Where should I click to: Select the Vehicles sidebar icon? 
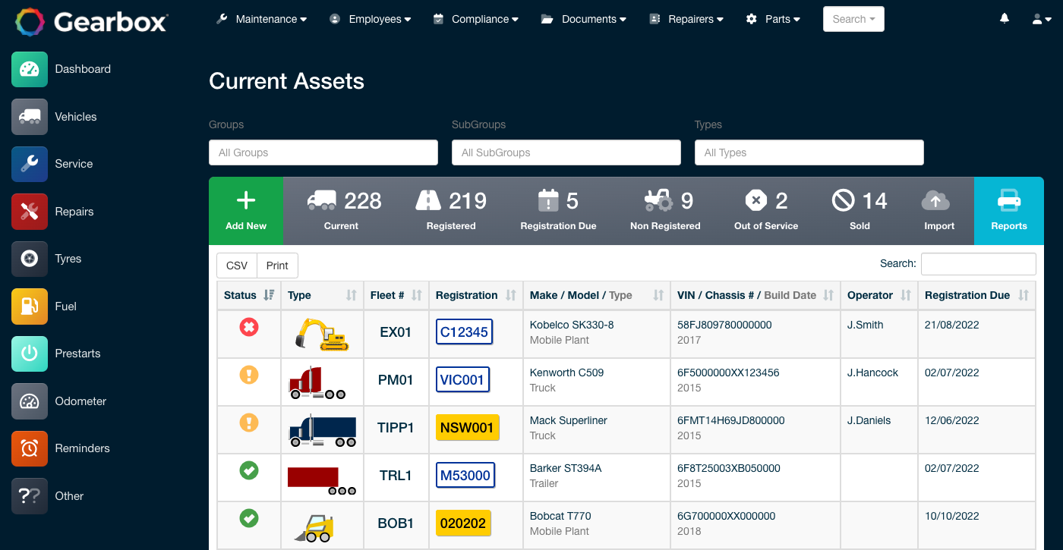(x=76, y=117)
